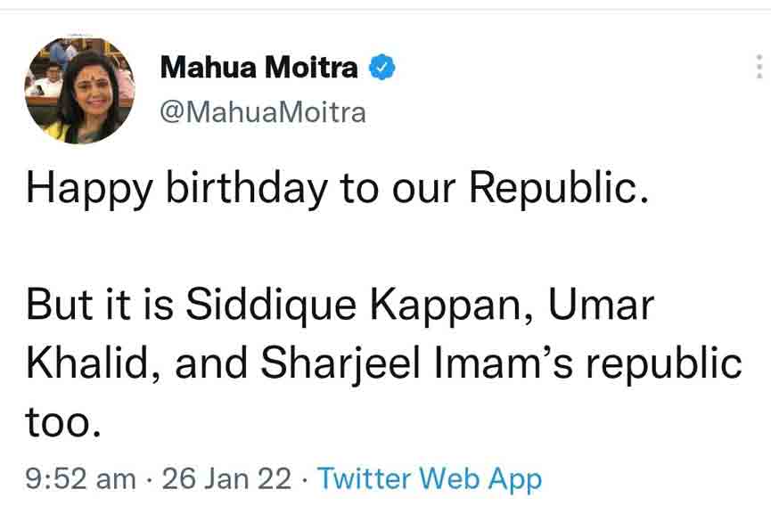Click the Twitter Web App source link
This screenshot has height=514, width=771.
pyautogui.click(x=430, y=479)
